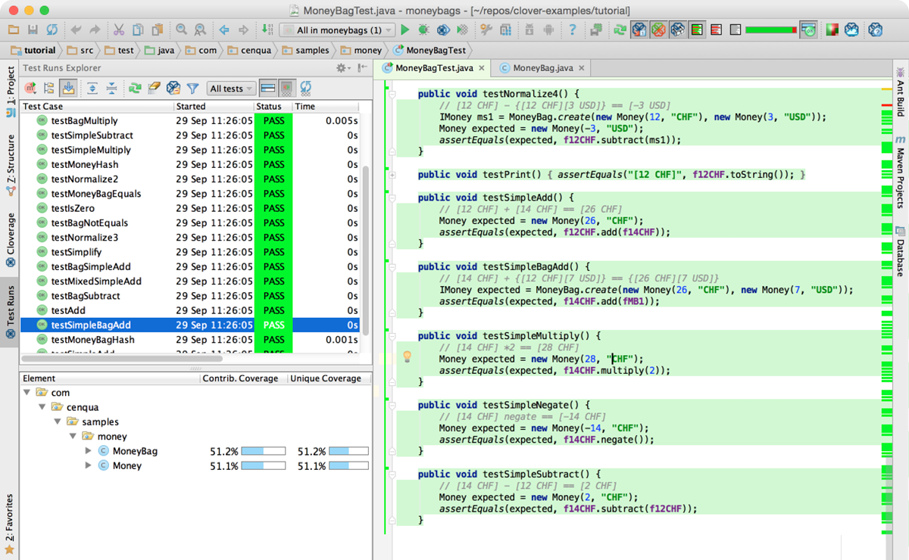Image resolution: width=909 pixels, height=560 pixels.
Task: Select the testMoneyBagHash test row
Action: 92,340
